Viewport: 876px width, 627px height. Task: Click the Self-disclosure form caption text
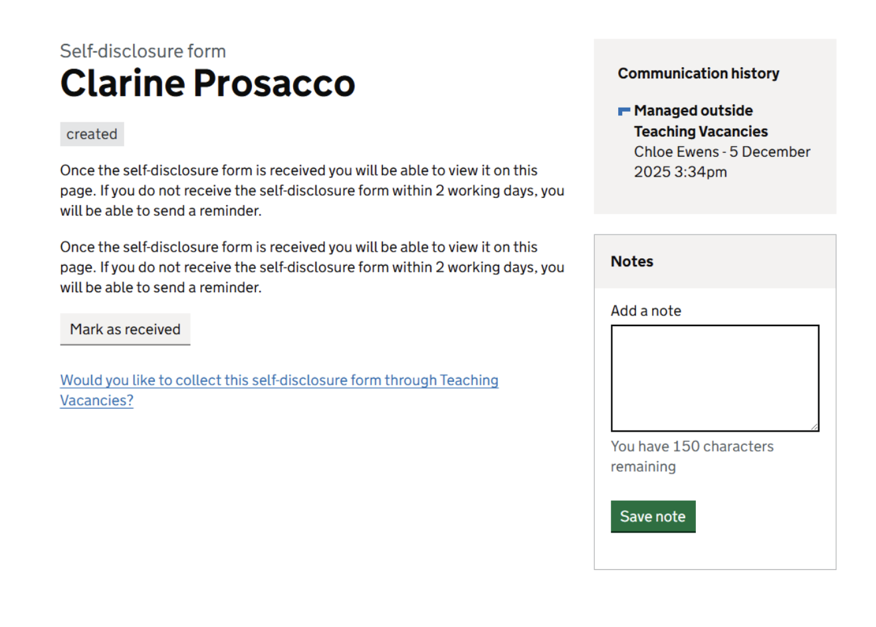coord(143,51)
